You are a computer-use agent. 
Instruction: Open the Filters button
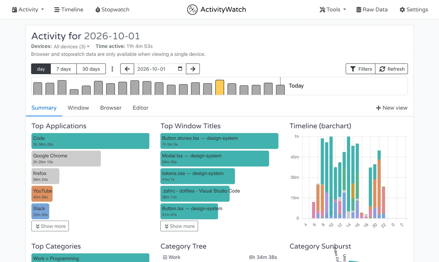(361, 69)
